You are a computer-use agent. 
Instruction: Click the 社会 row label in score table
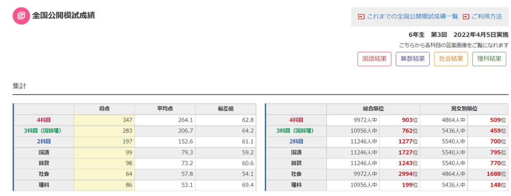pyautogui.click(x=44, y=174)
